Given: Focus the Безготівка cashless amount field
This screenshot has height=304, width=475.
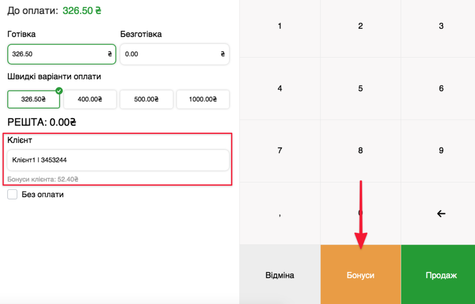Looking at the screenshot, I should [174, 54].
